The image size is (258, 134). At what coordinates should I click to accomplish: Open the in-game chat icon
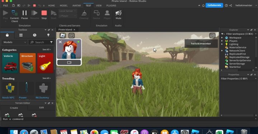(71, 35)
